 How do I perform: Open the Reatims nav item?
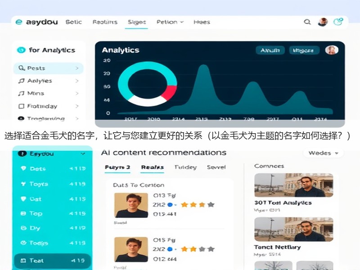pos(105,22)
